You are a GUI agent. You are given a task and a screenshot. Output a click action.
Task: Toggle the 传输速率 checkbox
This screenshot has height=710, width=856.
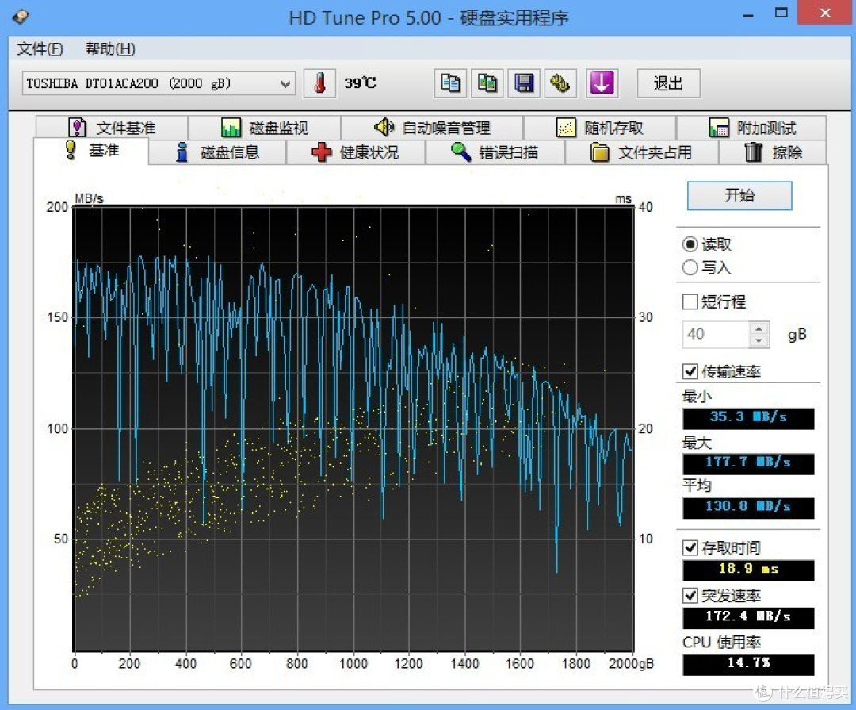point(690,372)
